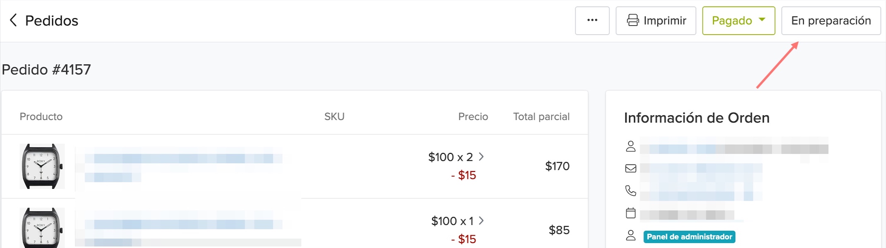Open the first watch product thumbnail
Image resolution: width=886 pixels, height=248 pixels.
pos(42,166)
